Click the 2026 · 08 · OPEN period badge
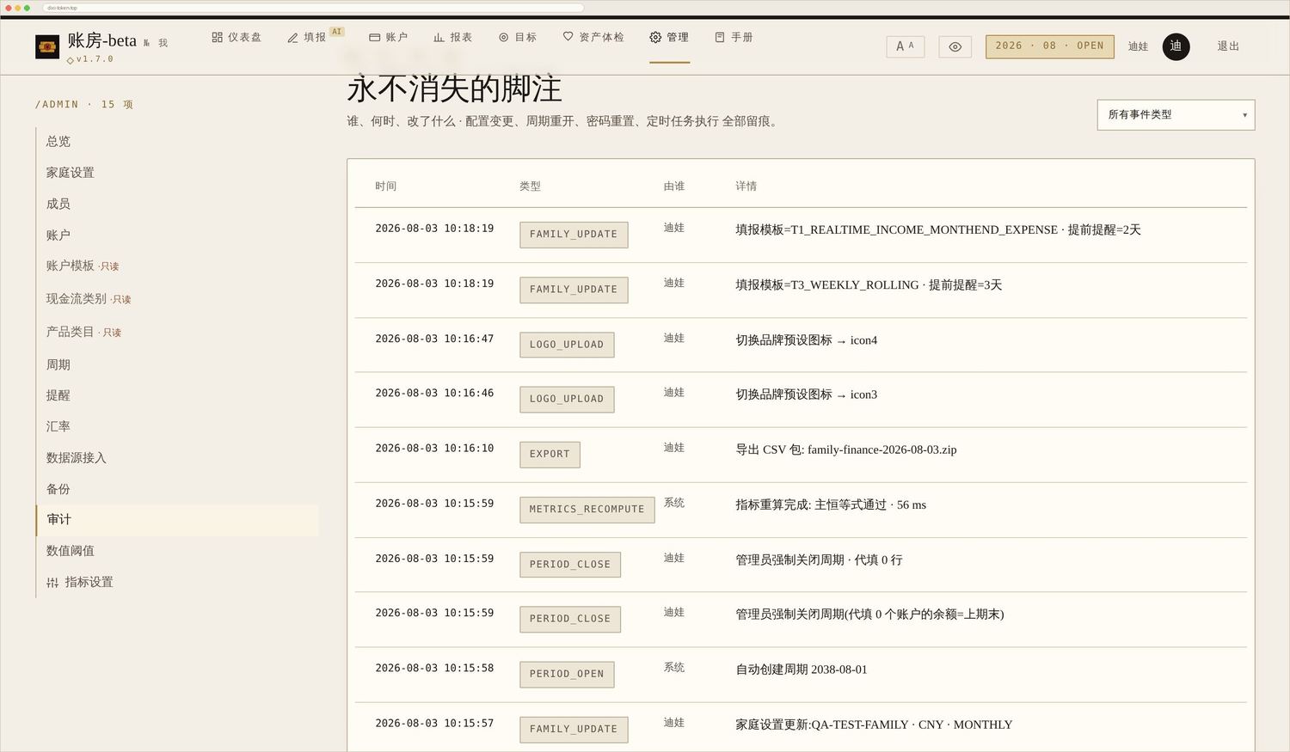Image resolution: width=1290 pixels, height=752 pixels. [1049, 46]
